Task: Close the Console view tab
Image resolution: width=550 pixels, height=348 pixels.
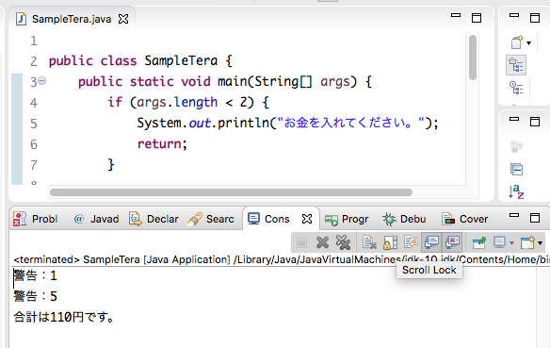Action: coord(307,219)
